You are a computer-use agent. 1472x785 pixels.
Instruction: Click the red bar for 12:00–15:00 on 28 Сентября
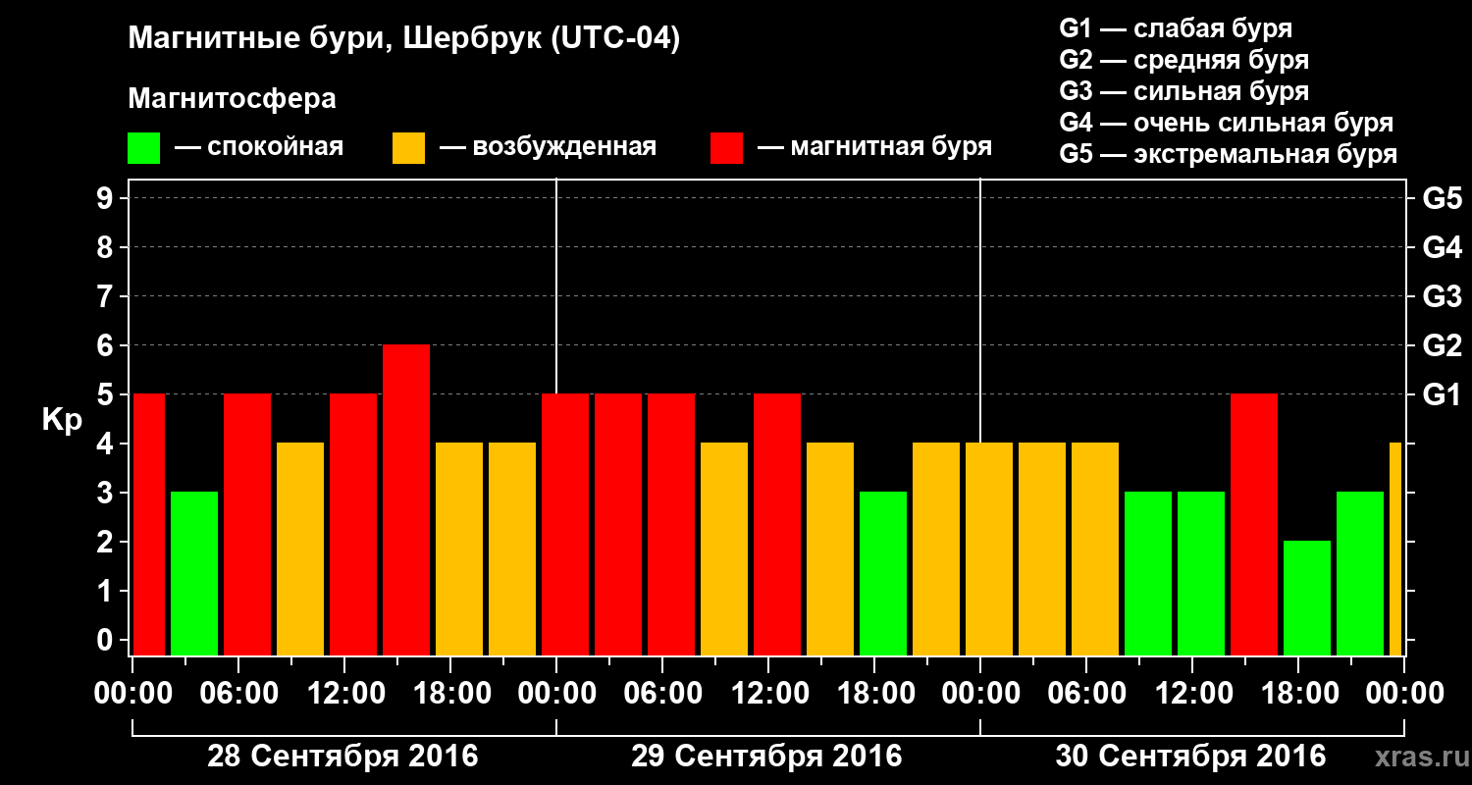pyautogui.click(x=353, y=525)
